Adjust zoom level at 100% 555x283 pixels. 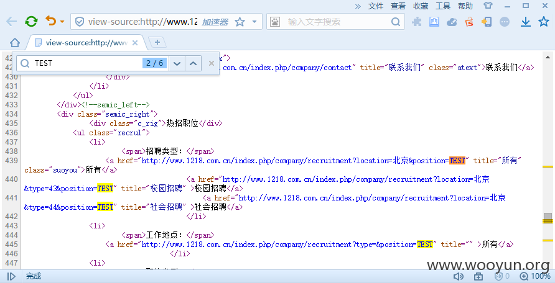tap(535, 276)
